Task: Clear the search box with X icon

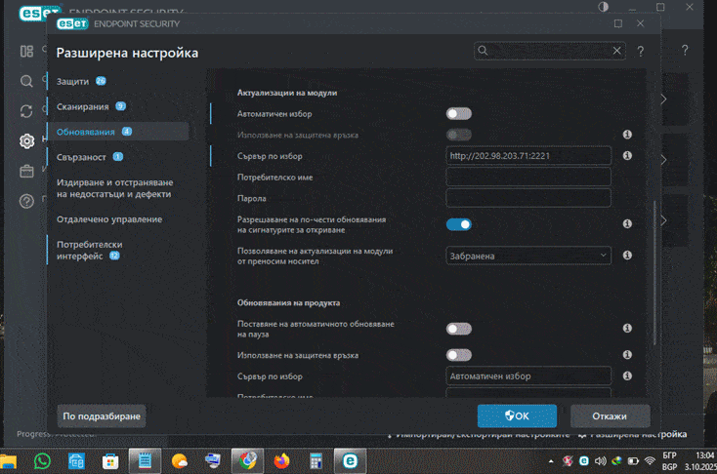Action: [616, 51]
